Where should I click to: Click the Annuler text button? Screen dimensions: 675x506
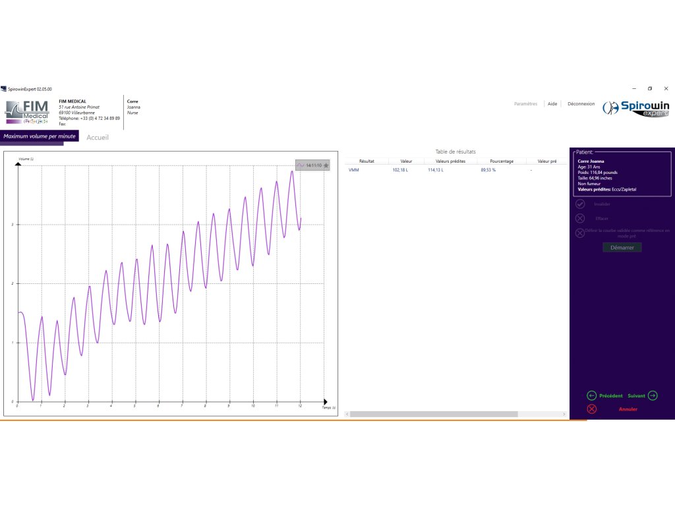coord(628,409)
